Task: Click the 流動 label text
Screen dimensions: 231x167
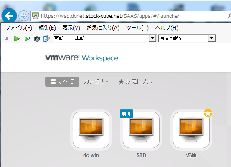Action: click(191, 155)
